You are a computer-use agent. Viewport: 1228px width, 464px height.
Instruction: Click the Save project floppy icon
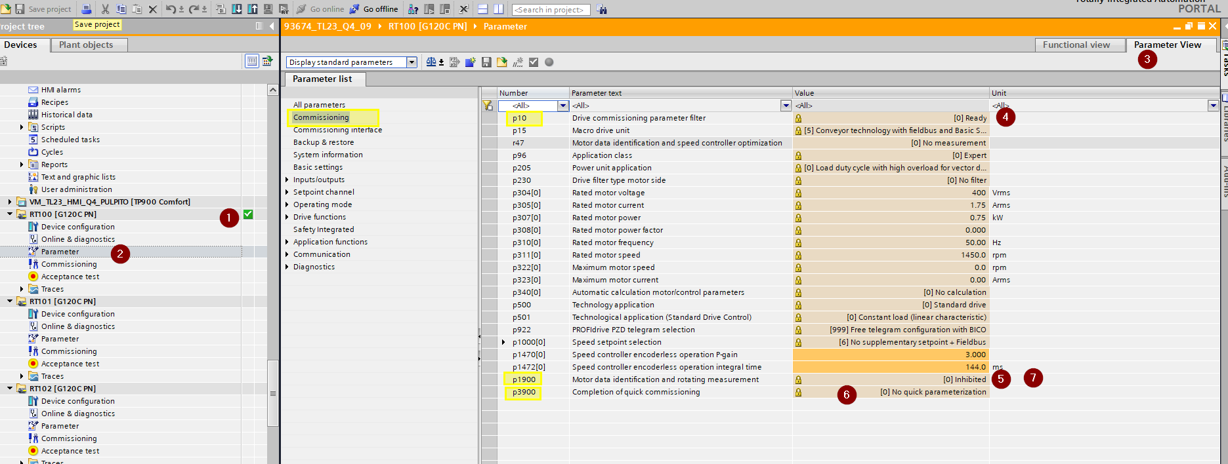20,9
